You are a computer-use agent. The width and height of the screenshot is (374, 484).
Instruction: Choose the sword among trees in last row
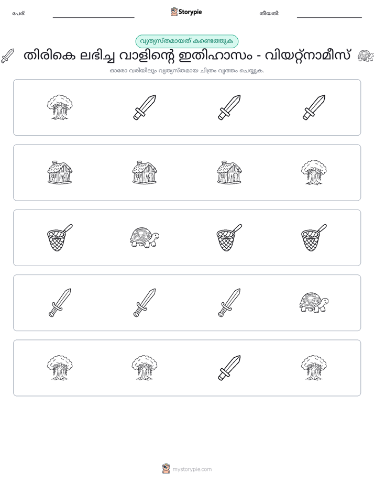coord(229,368)
